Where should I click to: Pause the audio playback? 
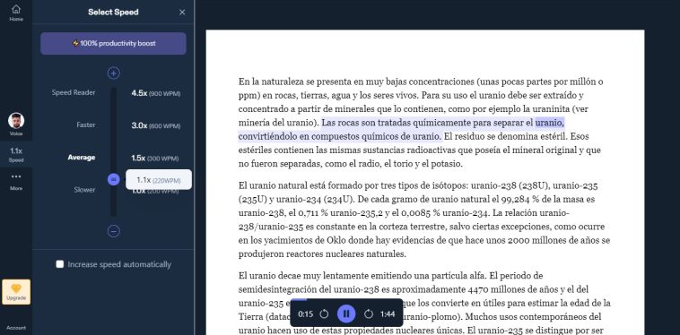346,314
